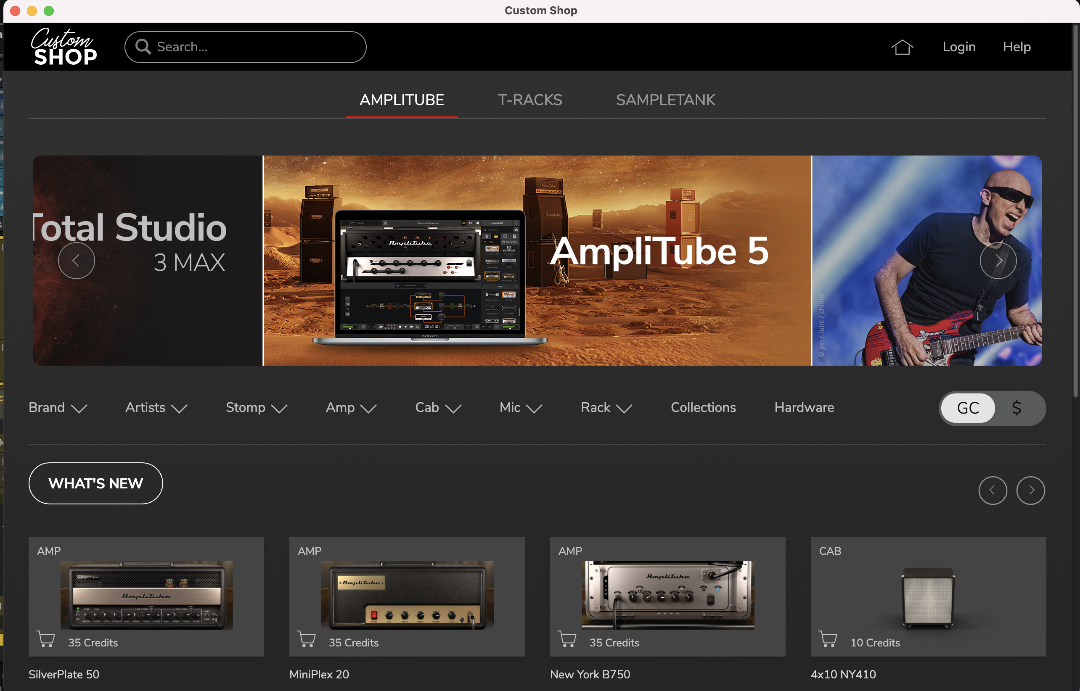Viewport: 1080px width, 691px height.
Task: Click the Custom Shop logo
Action: (64, 47)
